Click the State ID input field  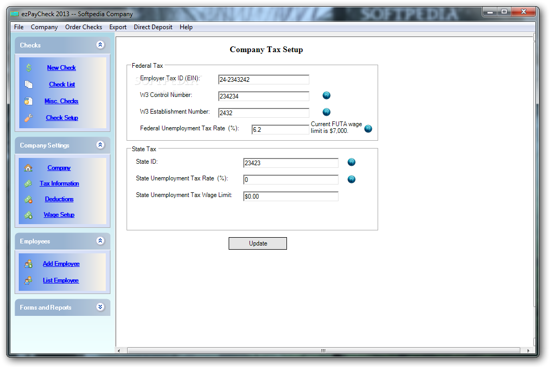291,163
